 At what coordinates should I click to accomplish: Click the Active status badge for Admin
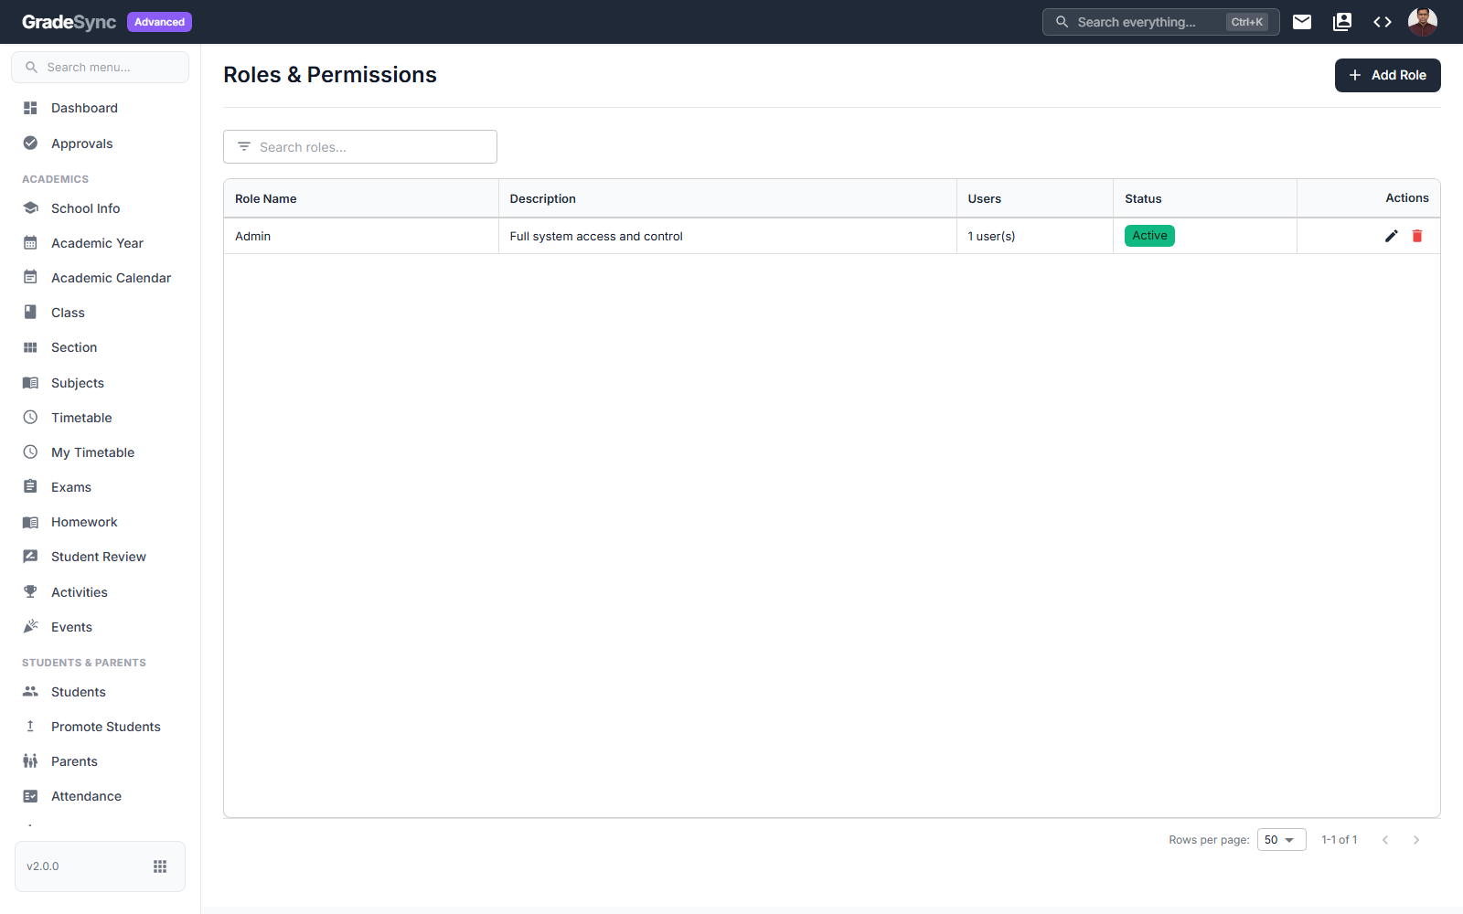pos(1149,236)
